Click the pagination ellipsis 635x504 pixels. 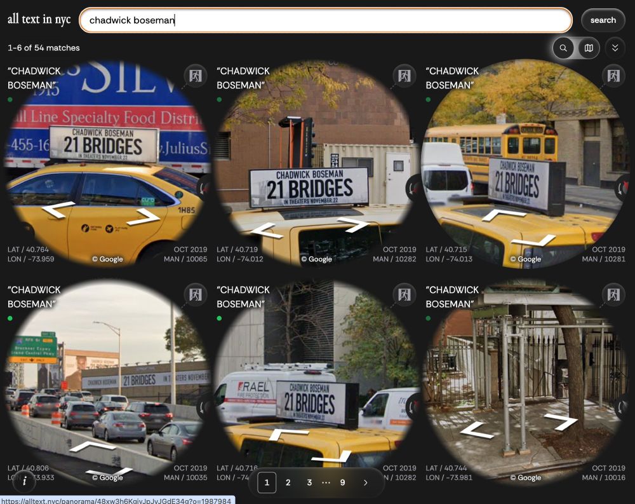pos(326,482)
